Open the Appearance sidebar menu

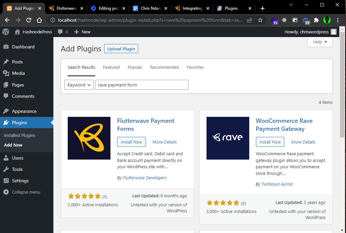(24, 111)
